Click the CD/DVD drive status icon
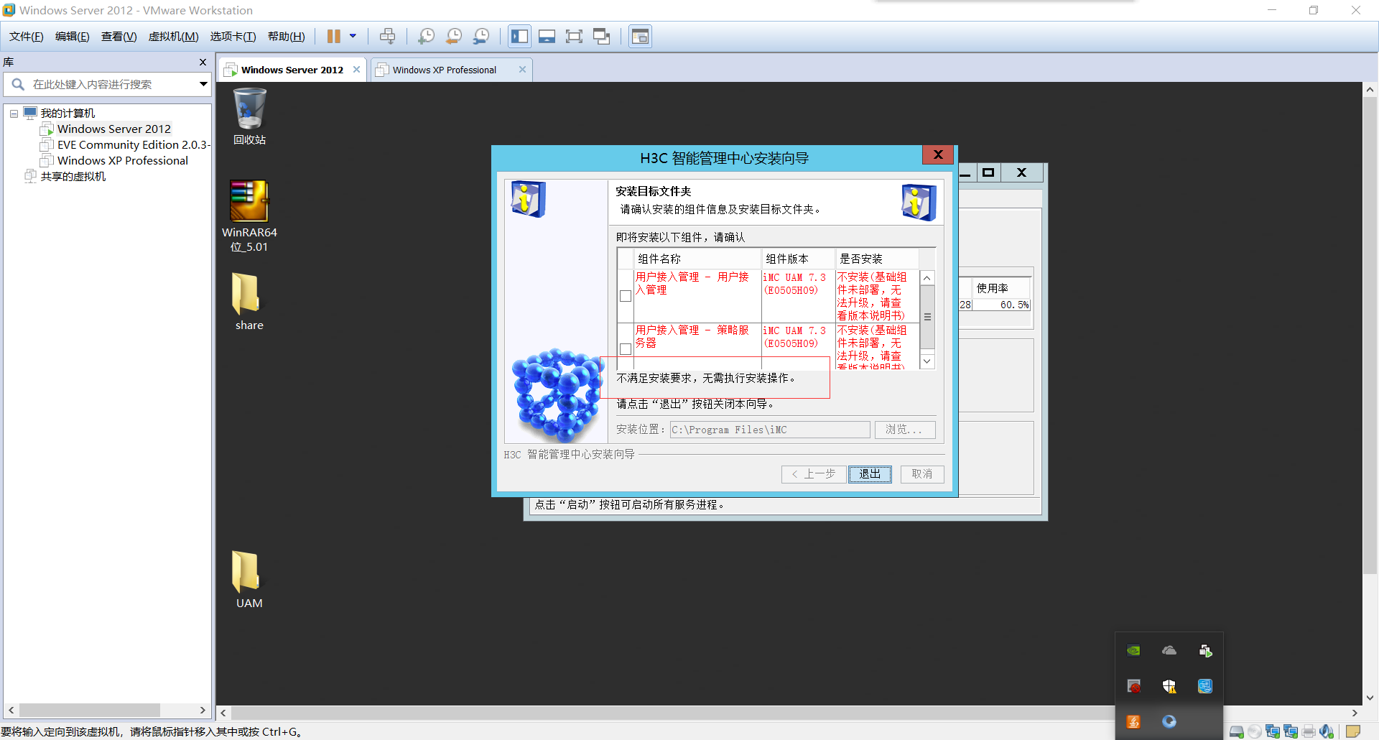 [1255, 731]
